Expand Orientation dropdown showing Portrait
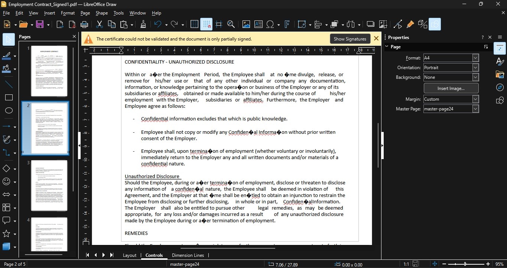This screenshot has width=507, height=268. click(475, 68)
